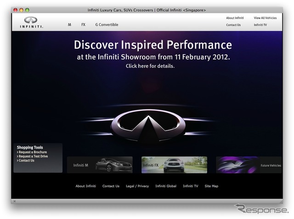Open the Future Vehicles thumbnail
Image resolution: width=294 pixels, height=219 pixels.
click(x=249, y=165)
